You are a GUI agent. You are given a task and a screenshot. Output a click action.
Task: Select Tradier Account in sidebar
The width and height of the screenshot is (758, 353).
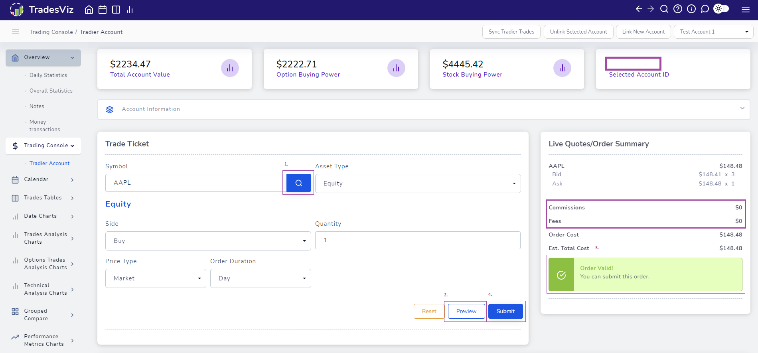click(x=49, y=163)
